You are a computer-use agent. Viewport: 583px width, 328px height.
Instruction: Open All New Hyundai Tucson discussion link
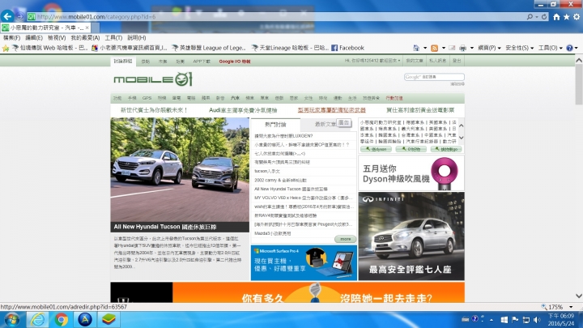click(x=291, y=189)
